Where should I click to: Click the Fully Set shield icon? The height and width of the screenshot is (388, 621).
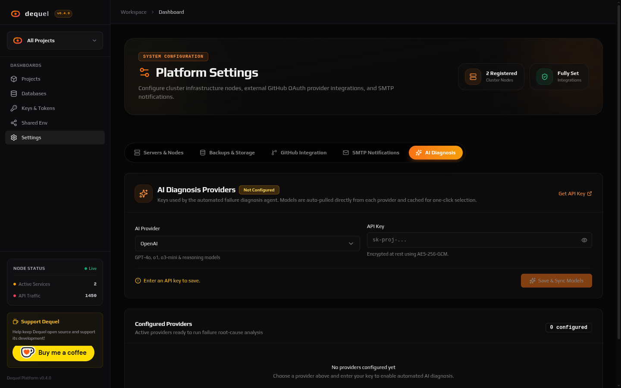tap(545, 77)
